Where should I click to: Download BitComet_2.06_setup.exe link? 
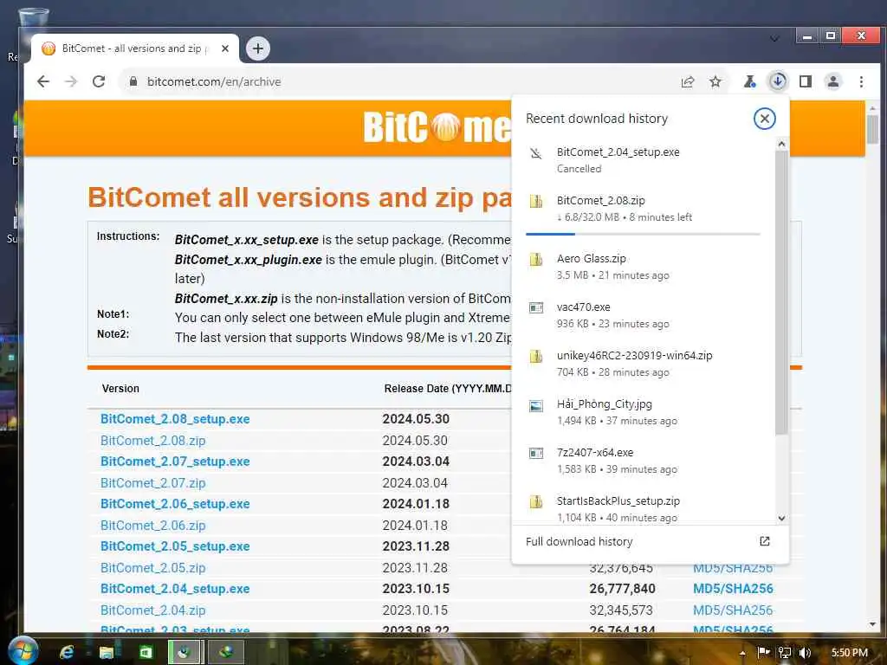tap(175, 504)
